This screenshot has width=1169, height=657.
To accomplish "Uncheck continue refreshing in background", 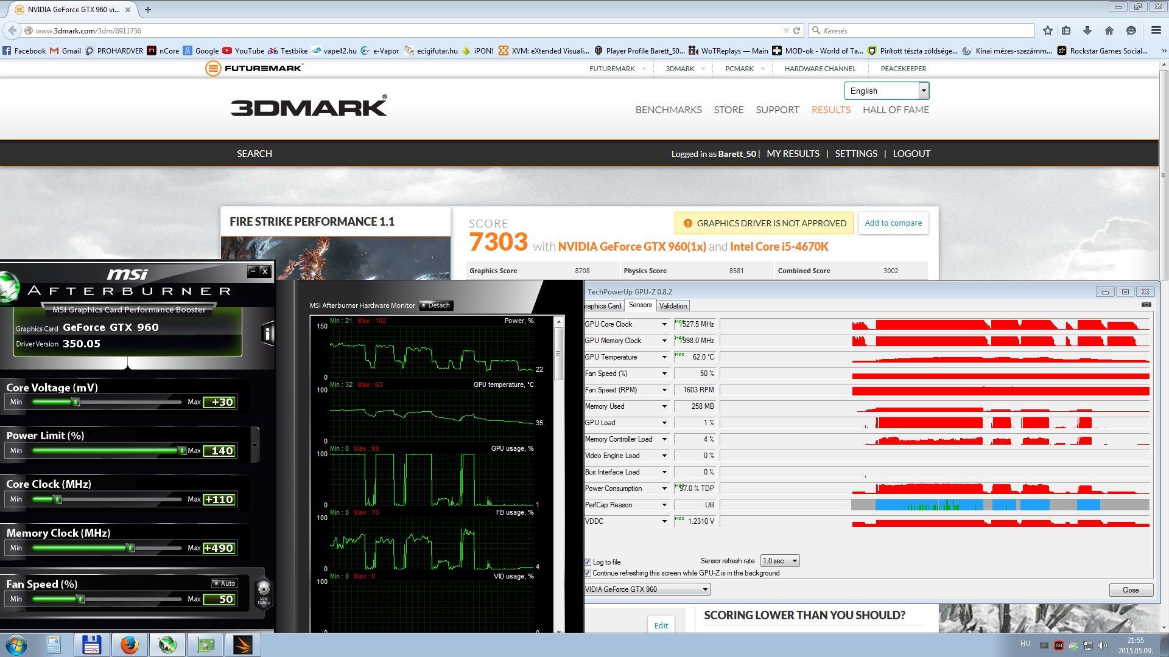I will [x=588, y=573].
